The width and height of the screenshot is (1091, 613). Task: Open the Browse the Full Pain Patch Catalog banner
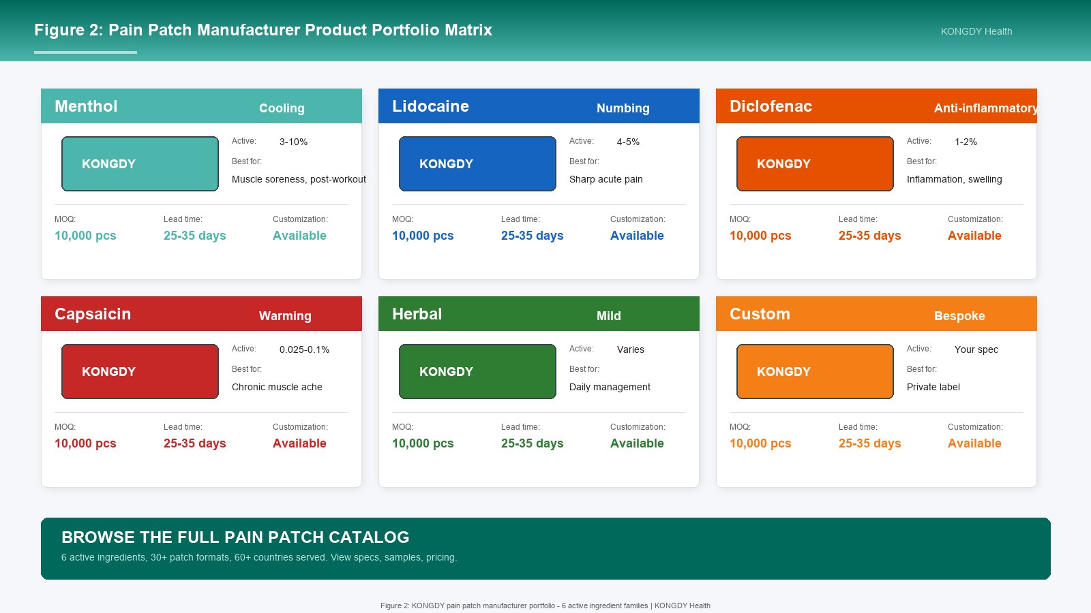[545, 548]
